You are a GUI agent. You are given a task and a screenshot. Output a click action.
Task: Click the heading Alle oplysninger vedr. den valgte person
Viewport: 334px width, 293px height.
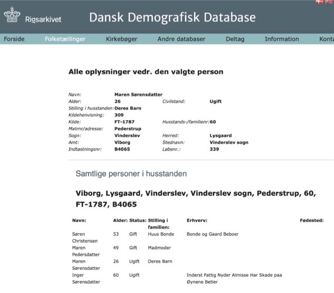click(146, 72)
